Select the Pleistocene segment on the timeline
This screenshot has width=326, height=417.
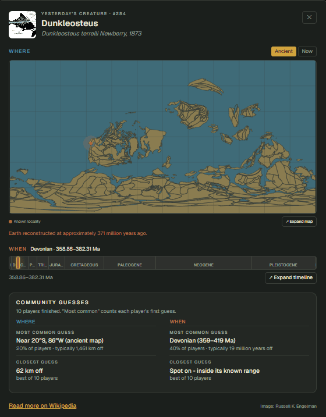point(284,263)
